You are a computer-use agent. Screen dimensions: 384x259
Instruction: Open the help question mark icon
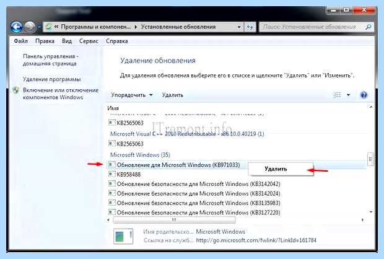pyautogui.click(x=364, y=95)
